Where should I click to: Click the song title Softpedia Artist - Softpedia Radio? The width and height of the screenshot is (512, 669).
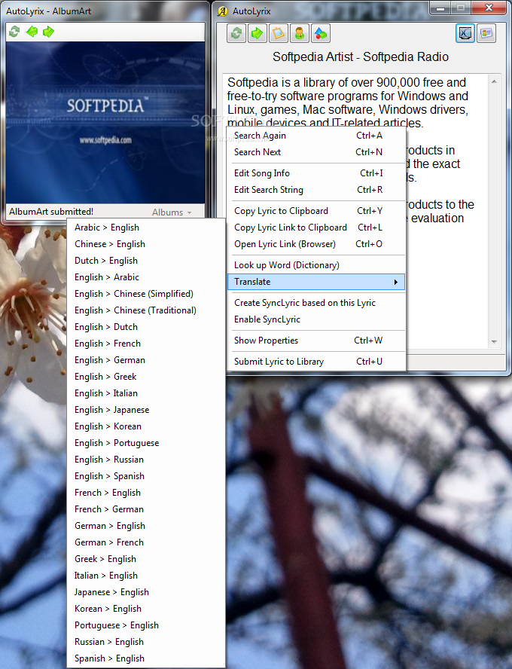click(x=361, y=57)
